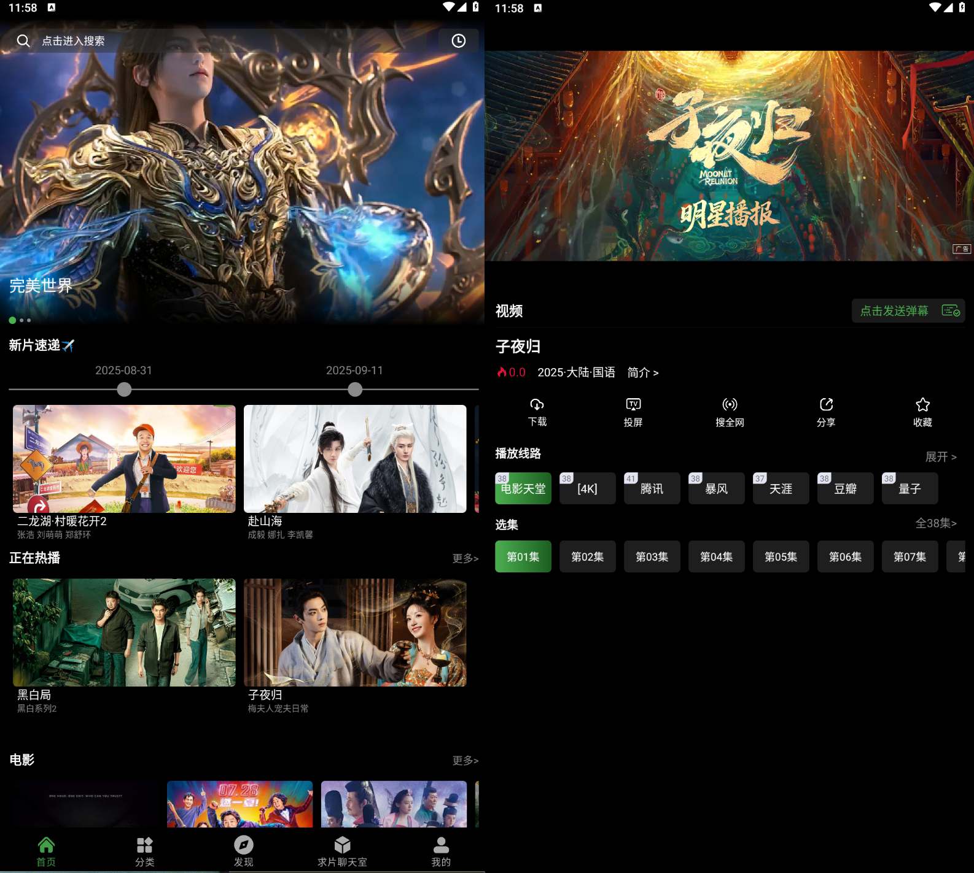This screenshot has height=873, width=974.
Task: Play episode 第02集
Action: (588, 556)
